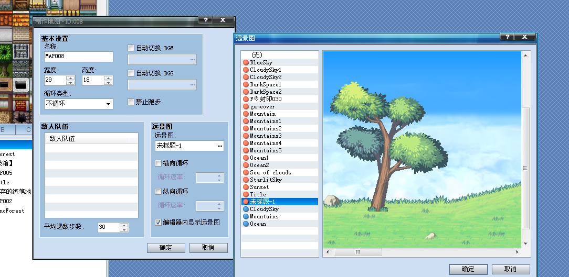Image resolution: width=569 pixels, height=277 pixels.
Task: Select the CloudySky1 parallax entry
Action: click(x=279, y=70)
